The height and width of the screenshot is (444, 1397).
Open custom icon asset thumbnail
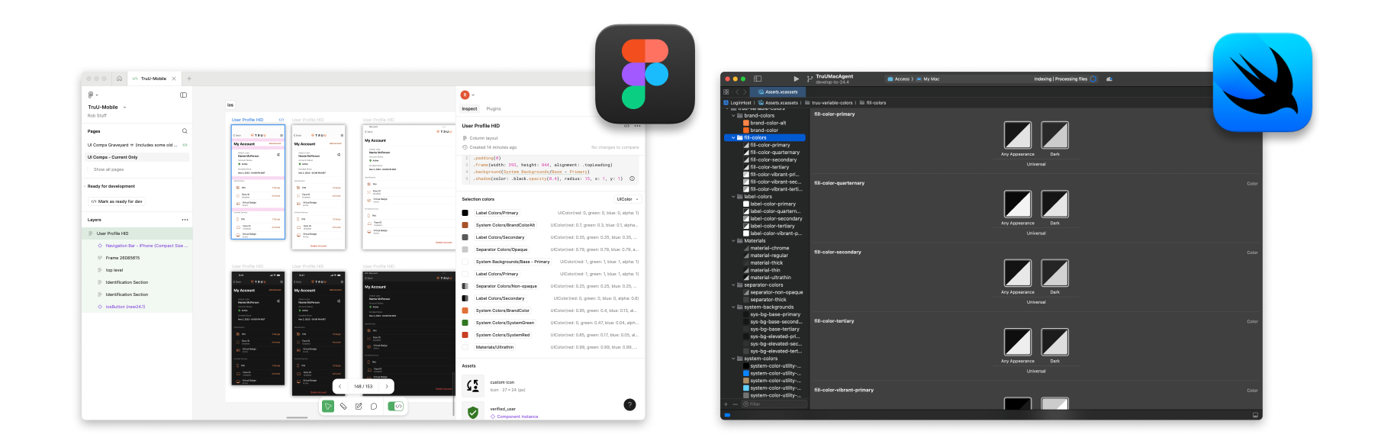click(x=473, y=386)
